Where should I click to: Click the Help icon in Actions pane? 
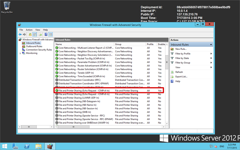click(172, 81)
